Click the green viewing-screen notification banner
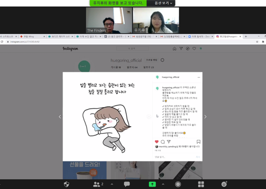The width and height of the screenshot is (266, 189). (x=118, y=3)
